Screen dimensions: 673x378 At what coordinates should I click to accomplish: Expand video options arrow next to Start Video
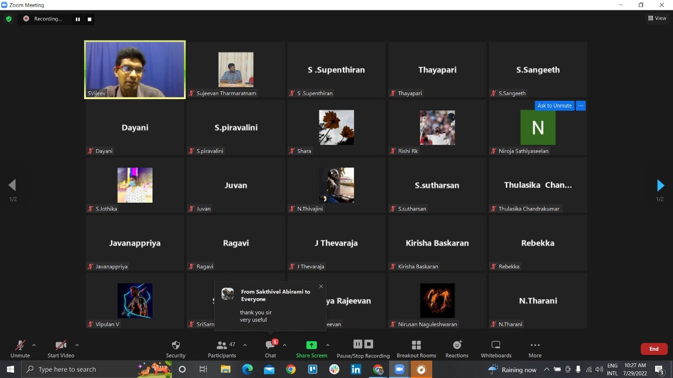click(77, 345)
